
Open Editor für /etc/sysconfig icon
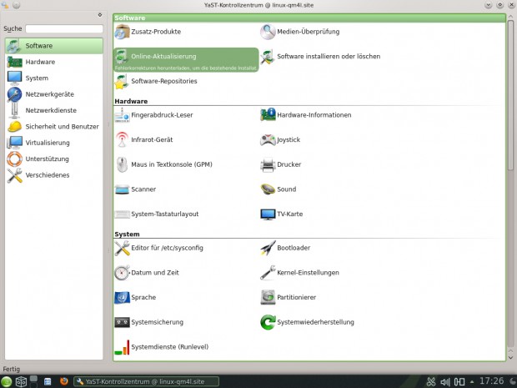[122, 248]
